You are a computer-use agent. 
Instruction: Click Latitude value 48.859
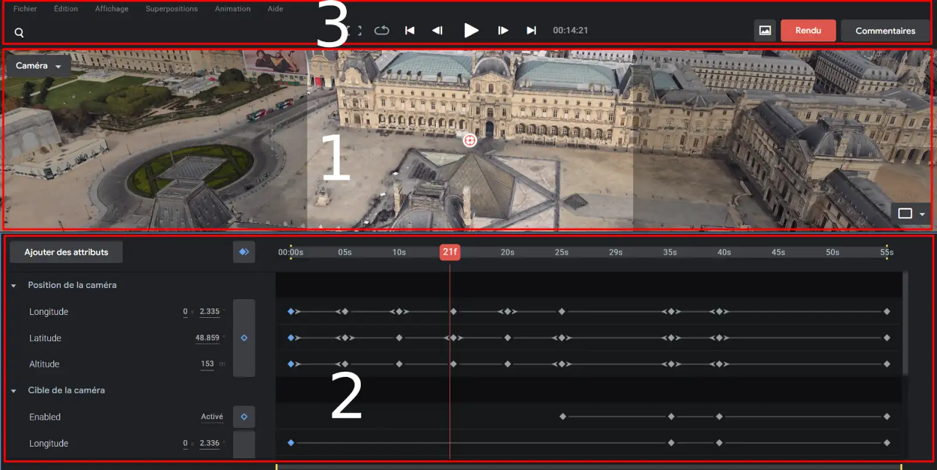coord(207,338)
